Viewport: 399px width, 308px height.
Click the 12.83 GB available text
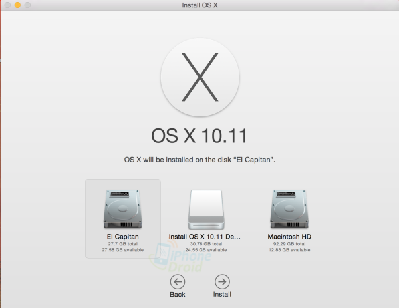(x=289, y=250)
